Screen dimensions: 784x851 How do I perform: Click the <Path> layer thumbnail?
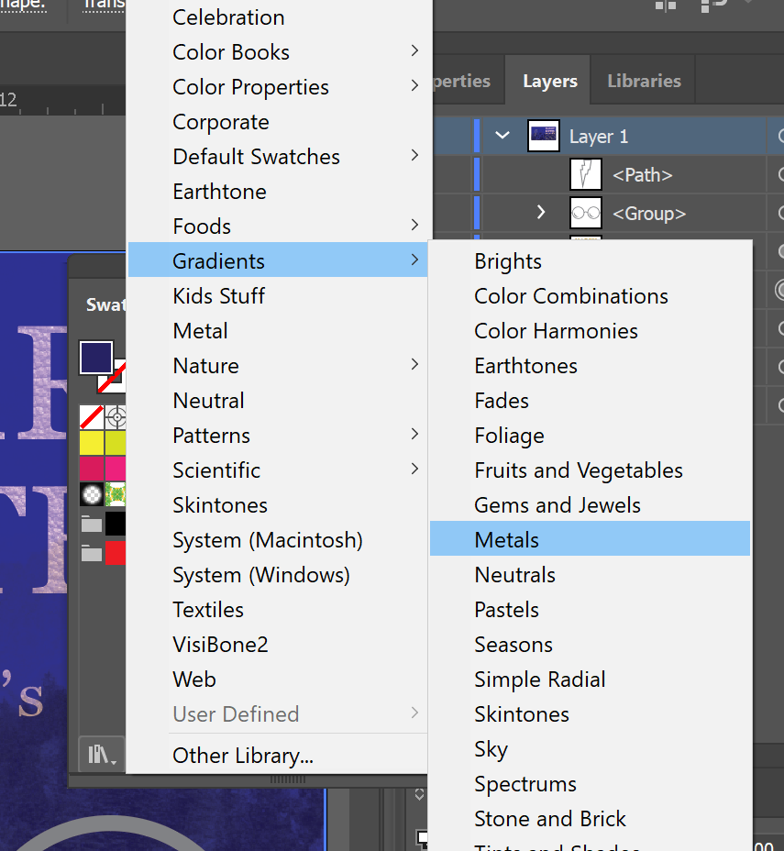click(x=586, y=174)
